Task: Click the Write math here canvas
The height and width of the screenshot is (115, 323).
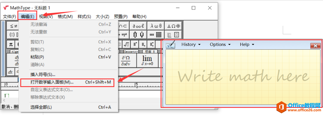Action: [243, 77]
